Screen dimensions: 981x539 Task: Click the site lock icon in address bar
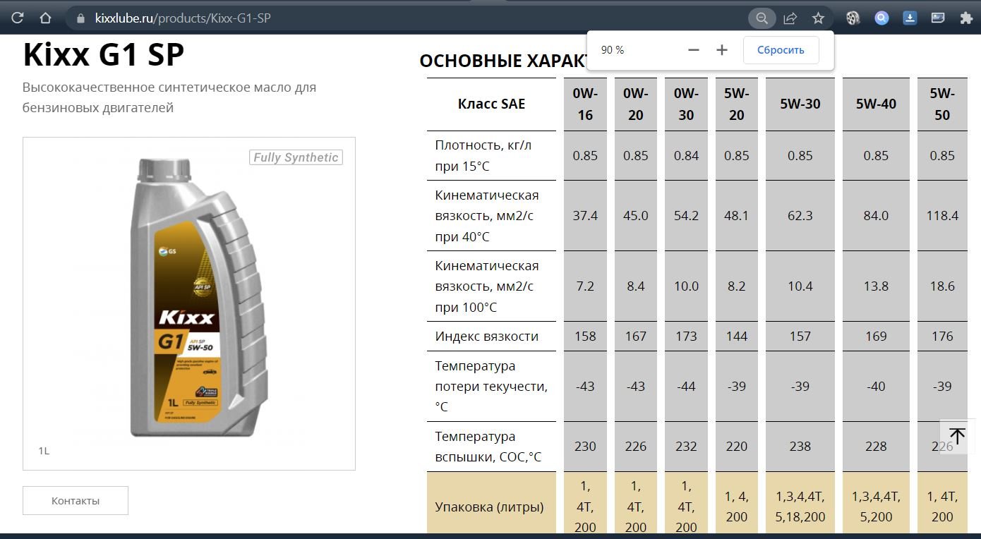(x=80, y=18)
